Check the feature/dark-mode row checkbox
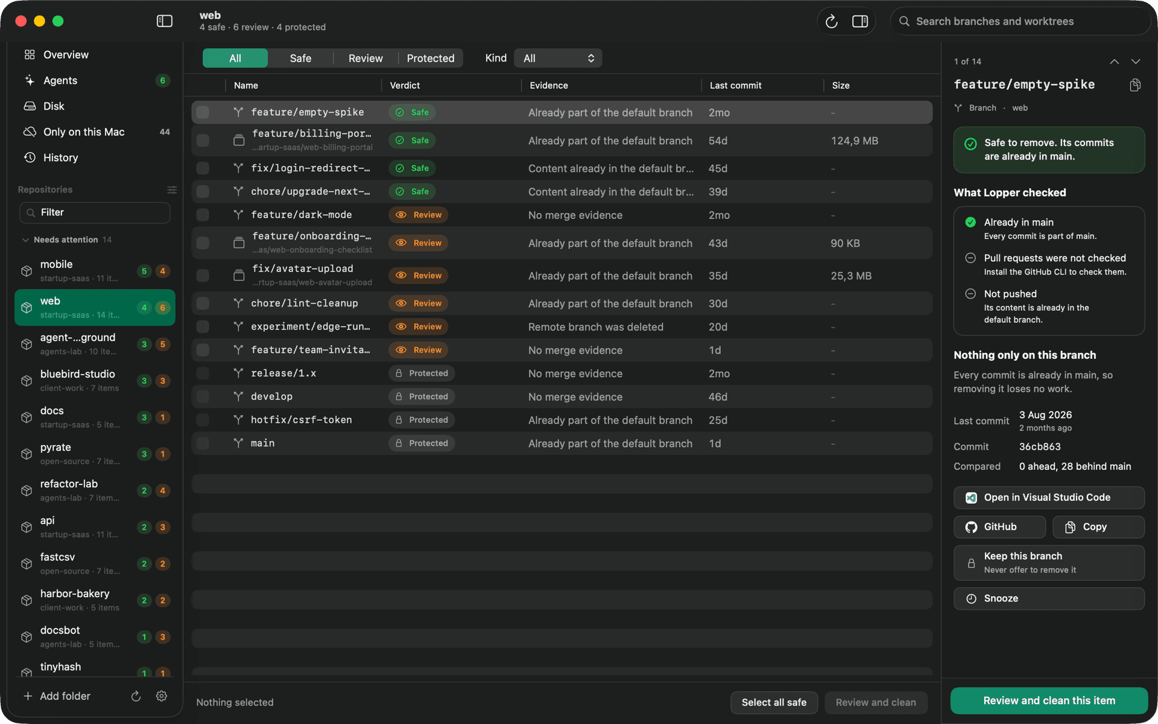Screen dimensions: 1158x724 203,215
